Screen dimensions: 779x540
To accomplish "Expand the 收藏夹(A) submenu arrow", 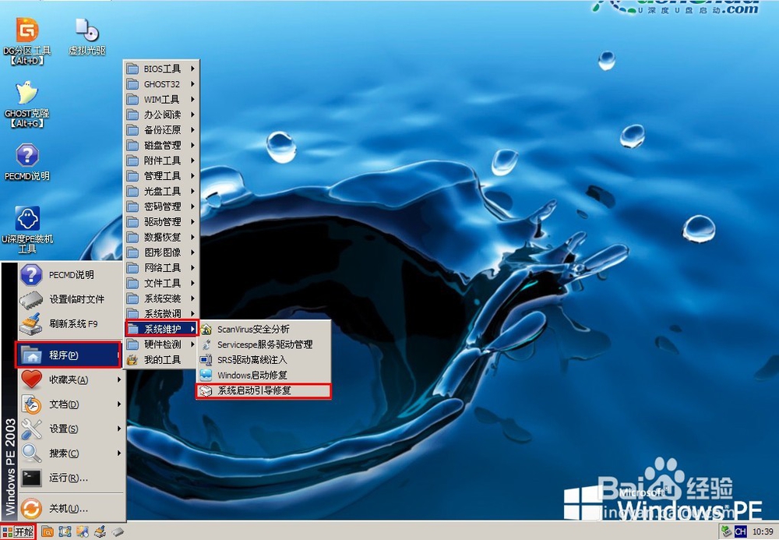I will point(118,379).
